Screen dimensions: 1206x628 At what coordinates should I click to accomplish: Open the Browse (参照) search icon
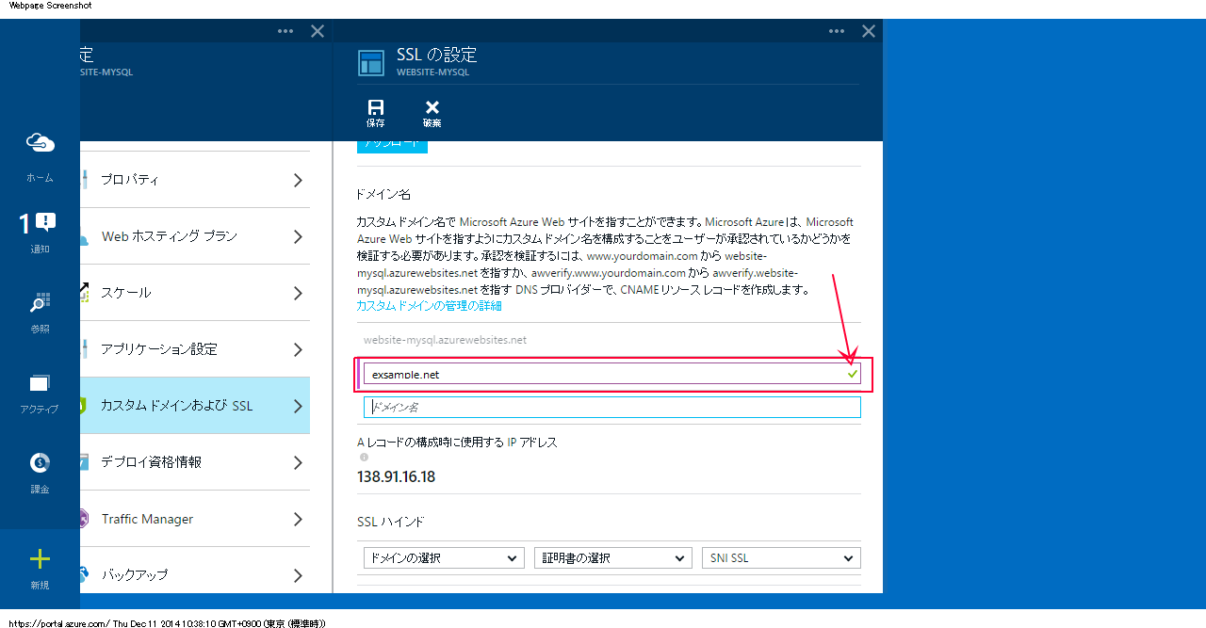pyautogui.click(x=40, y=303)
